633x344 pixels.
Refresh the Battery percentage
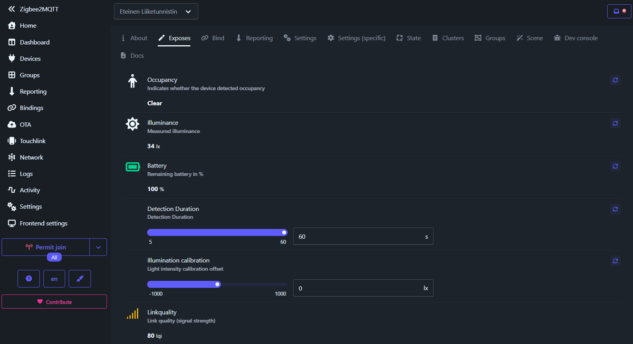tap(615, 166)
